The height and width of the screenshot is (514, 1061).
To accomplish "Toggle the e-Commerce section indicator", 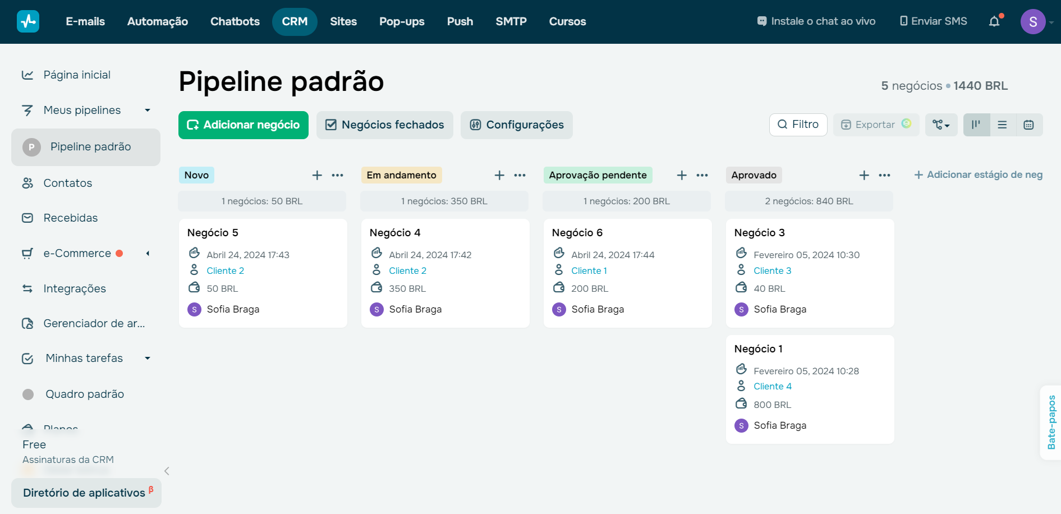I will click(120, 253).
